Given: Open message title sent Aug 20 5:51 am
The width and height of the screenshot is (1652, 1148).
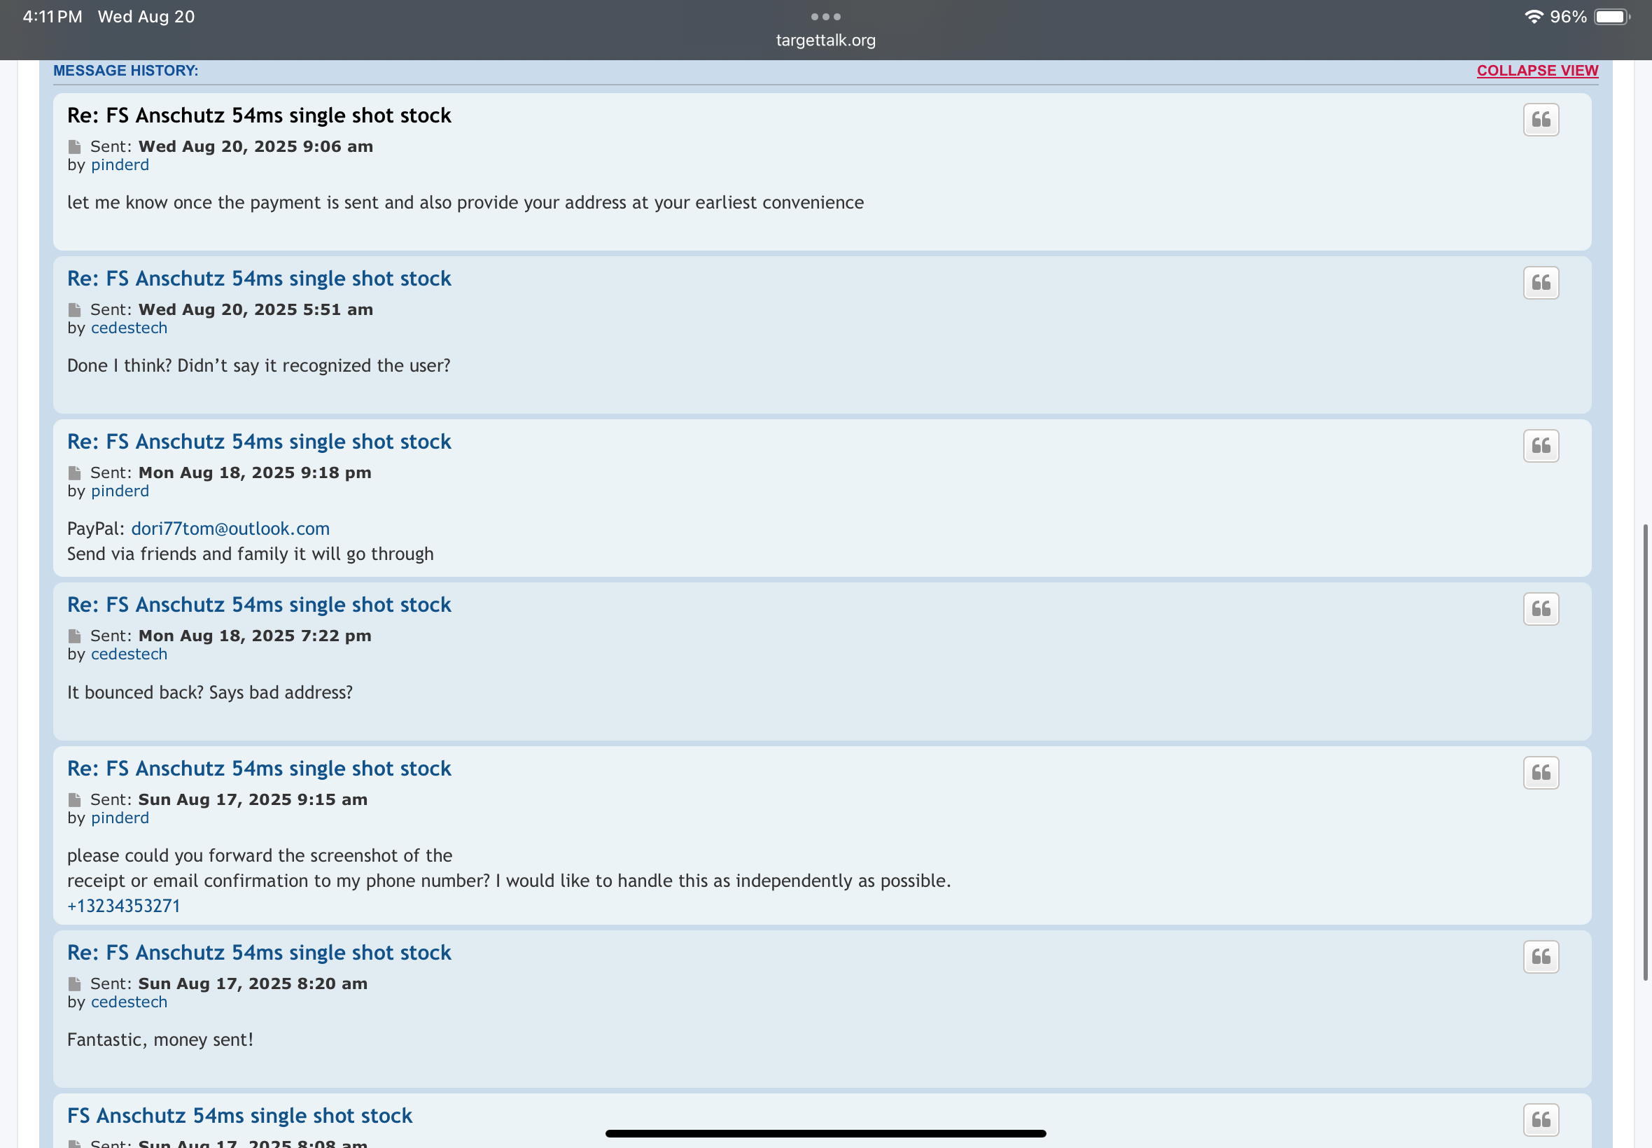Looking at the screenshot, I should pos(259,279).
